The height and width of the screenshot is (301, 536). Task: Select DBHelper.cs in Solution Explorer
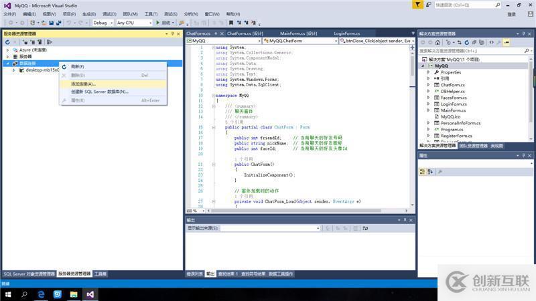pyautogui.click(x=453, y=92)
